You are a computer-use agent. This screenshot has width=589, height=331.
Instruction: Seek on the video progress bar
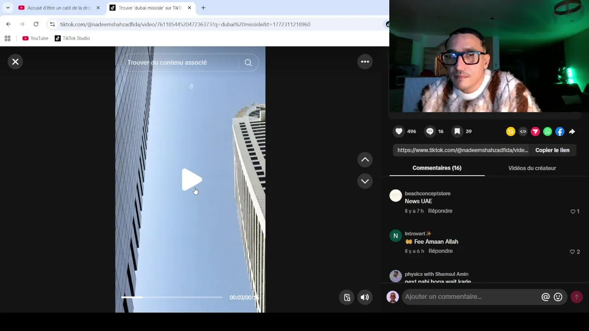(172, 297)
